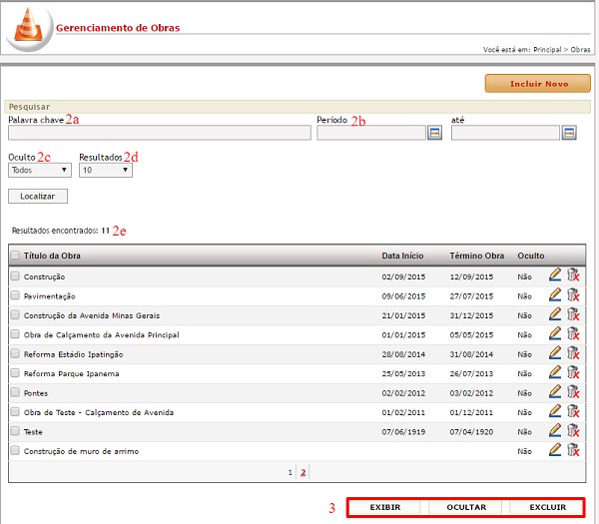Check the box for Construção row
Image resolution: width=599 pixels, height=524 pixels.
coord(15,275)
